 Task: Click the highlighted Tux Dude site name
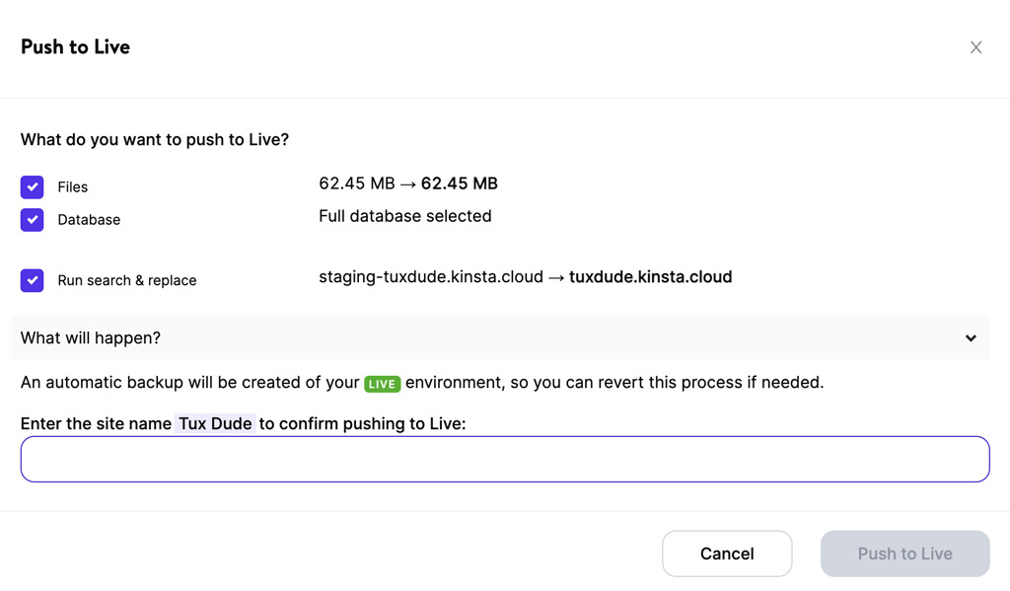pyautogui.click(x=215, y=423)
